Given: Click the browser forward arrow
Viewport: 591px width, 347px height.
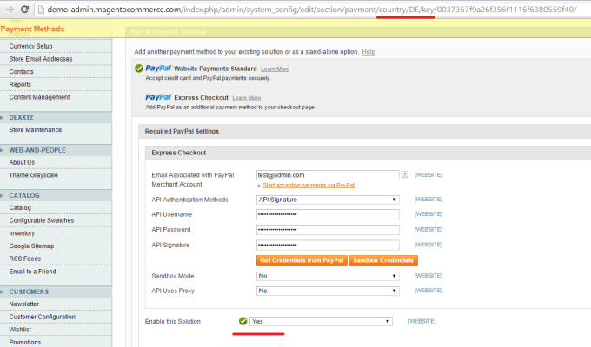Looking at the screenshot, I should click(x=10, y=10).
